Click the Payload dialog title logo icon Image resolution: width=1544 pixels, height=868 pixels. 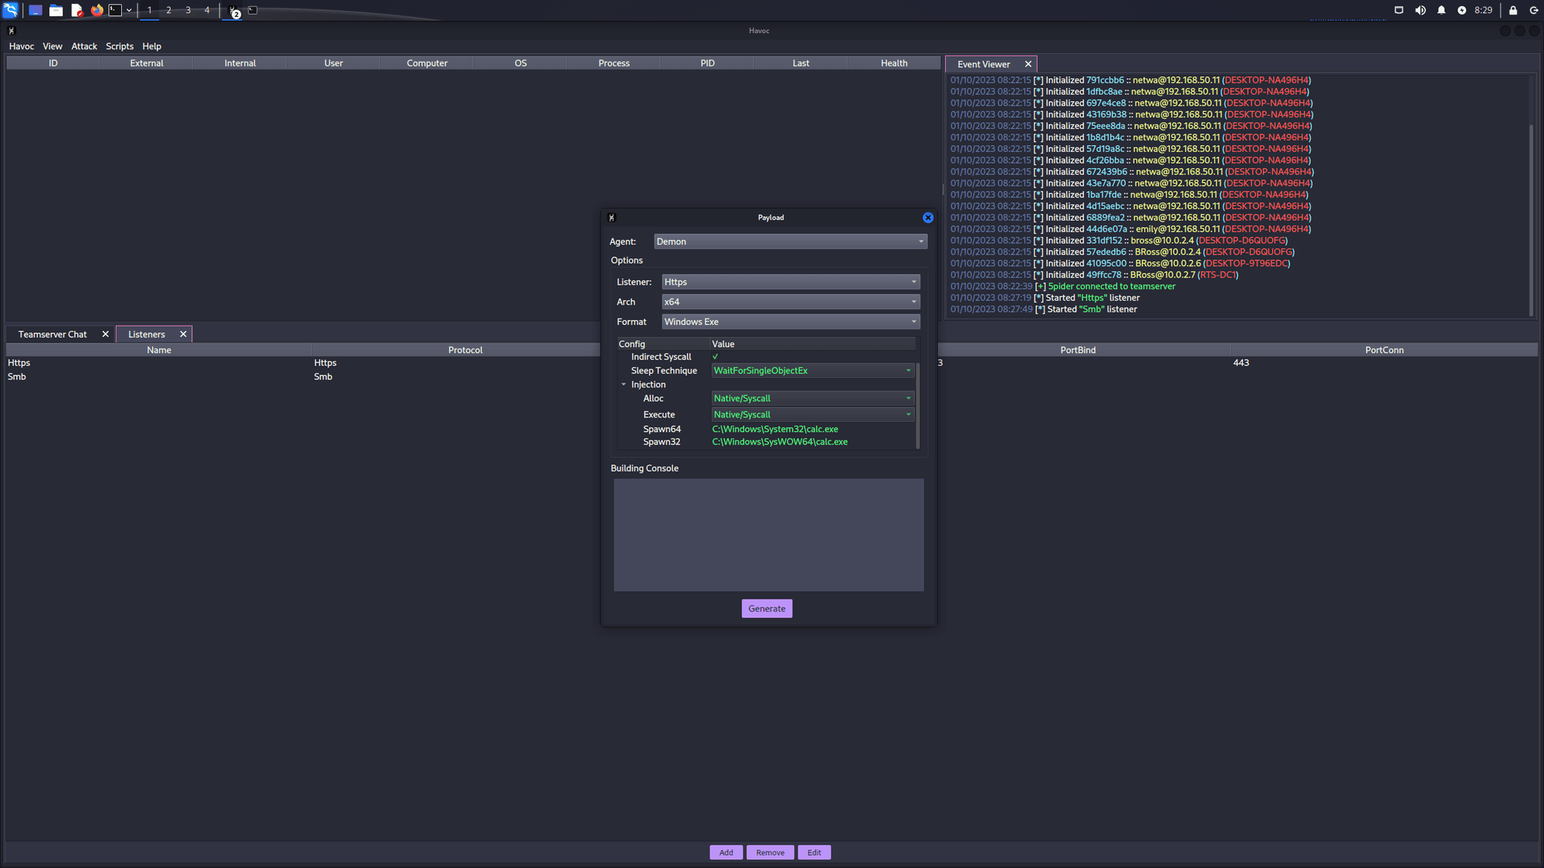point(611,218)
